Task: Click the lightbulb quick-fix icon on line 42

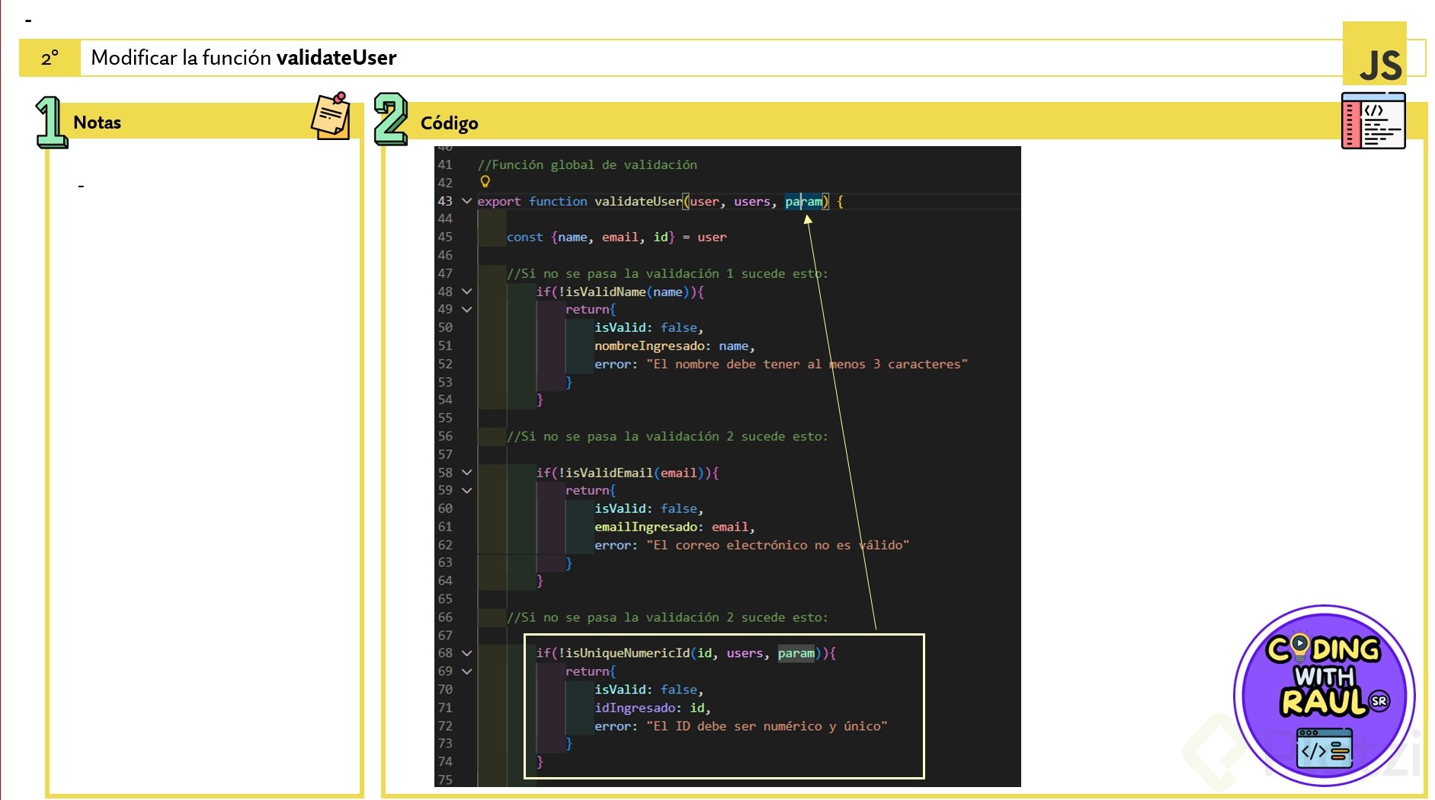Action: point(485,182)
